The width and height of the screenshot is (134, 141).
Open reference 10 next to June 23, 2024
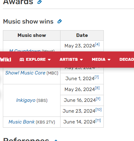tap(99, 109)
